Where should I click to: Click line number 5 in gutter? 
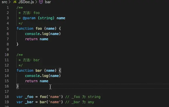pos(8,29)
